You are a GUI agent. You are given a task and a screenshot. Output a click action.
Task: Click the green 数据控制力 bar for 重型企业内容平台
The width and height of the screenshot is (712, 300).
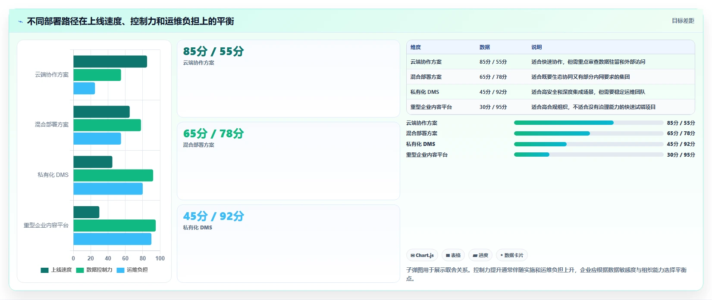[114, 226]
